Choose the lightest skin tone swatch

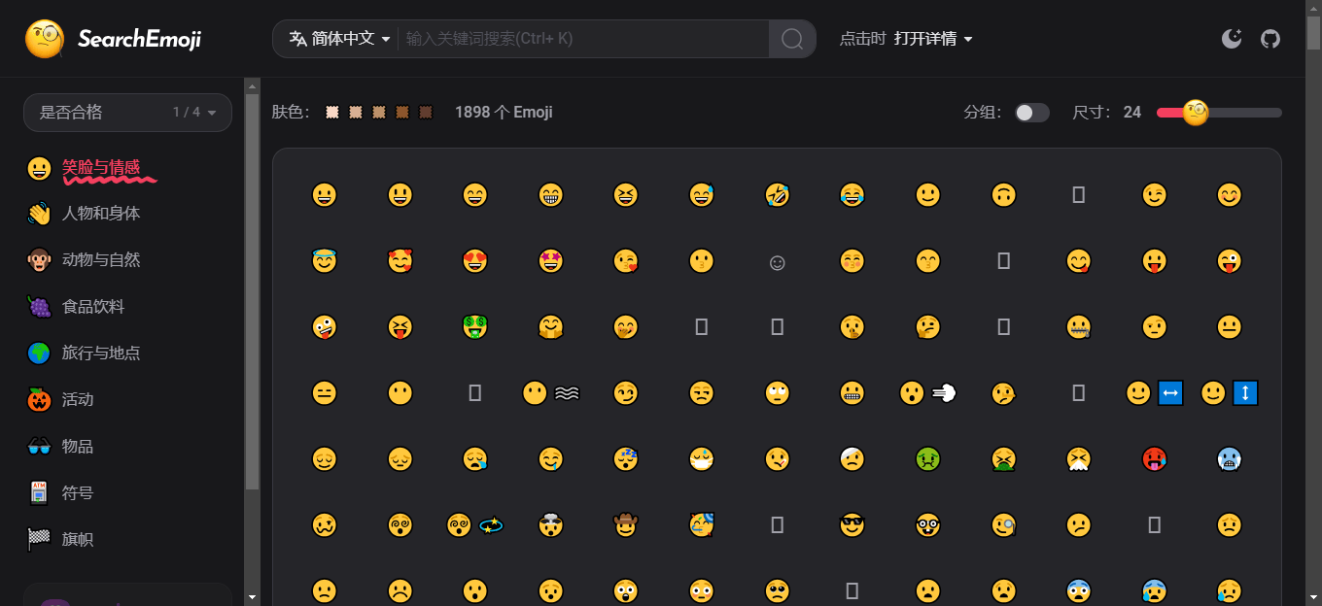click(x=332, y=113)
